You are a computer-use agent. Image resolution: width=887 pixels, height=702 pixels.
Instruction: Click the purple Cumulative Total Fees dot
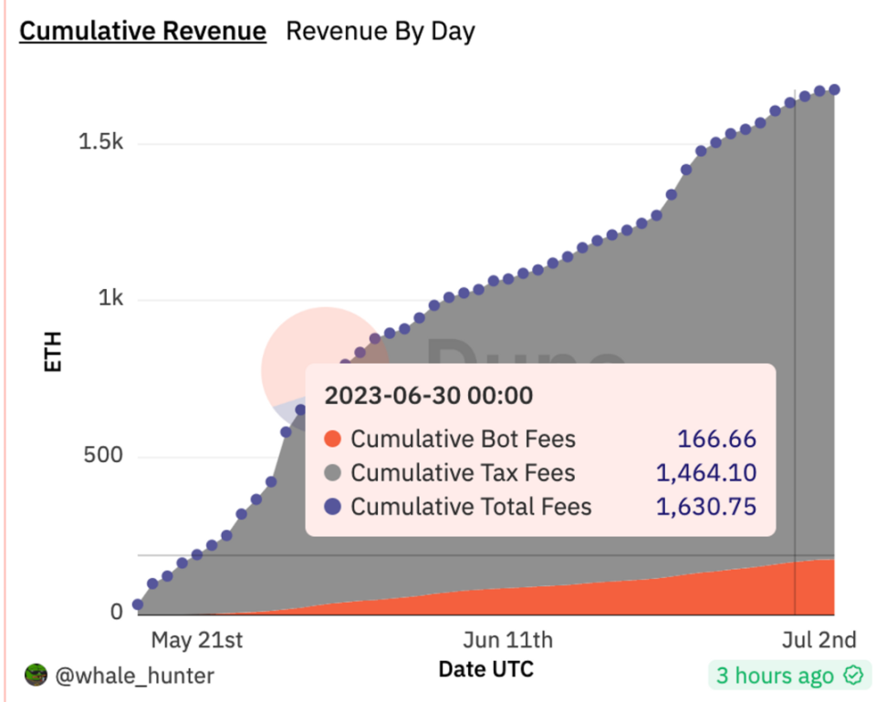[332, 506]
